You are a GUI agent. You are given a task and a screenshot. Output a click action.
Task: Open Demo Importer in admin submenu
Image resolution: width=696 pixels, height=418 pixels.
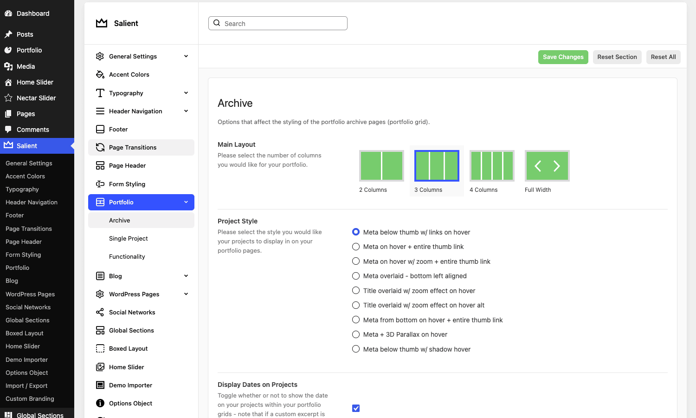pyautogui.click(x=26, y=359)
